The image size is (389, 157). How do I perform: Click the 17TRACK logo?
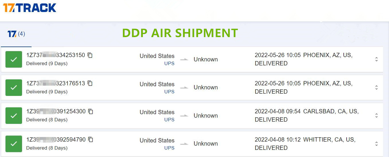[x=30, y=8]
